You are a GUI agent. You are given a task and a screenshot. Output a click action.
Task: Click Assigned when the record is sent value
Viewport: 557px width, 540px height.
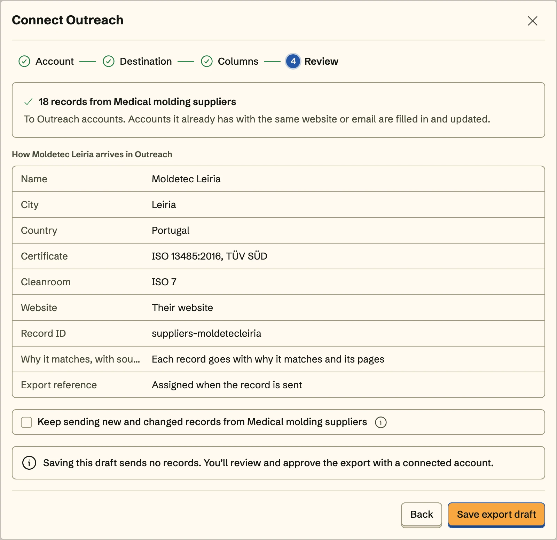click(227, 385)
